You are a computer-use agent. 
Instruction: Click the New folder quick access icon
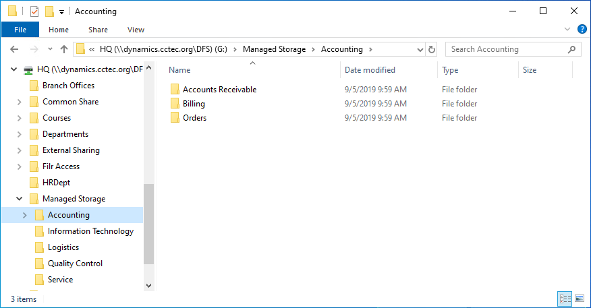[x=49, y=11]
